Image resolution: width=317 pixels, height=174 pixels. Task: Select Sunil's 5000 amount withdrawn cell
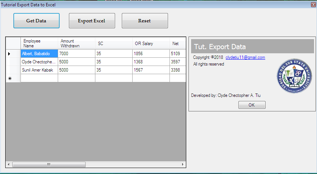(x=76, y=70)
